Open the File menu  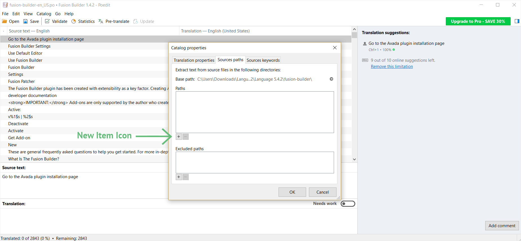(x=5, y=14)
